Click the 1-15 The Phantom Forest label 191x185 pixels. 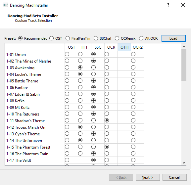pyautogui.click(x=28, y=147)
